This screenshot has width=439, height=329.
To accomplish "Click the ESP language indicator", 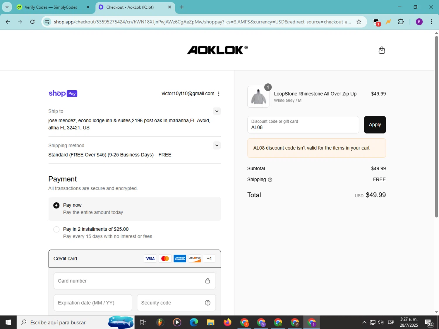I will click(x=391, y=322).
